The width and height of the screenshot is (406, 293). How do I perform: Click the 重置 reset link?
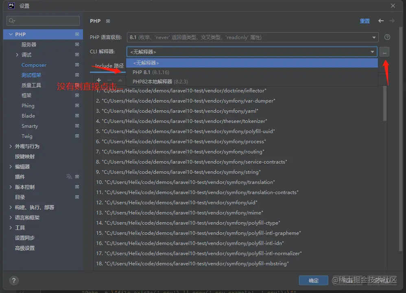pyautogui.click(x=365, y=21)
